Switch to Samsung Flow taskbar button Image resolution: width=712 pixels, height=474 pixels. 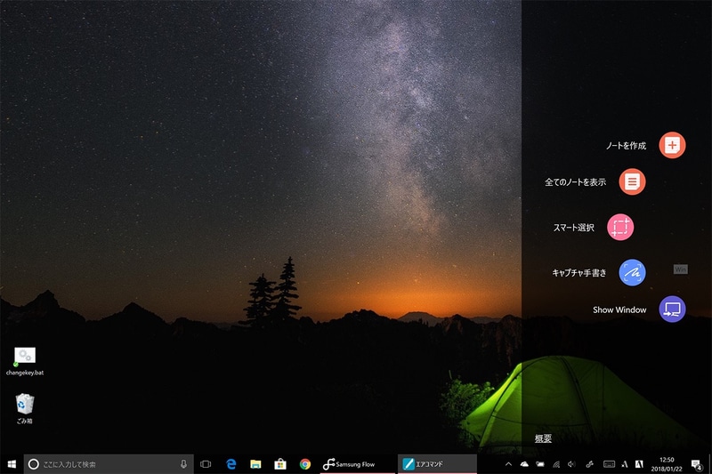(358, 464)
